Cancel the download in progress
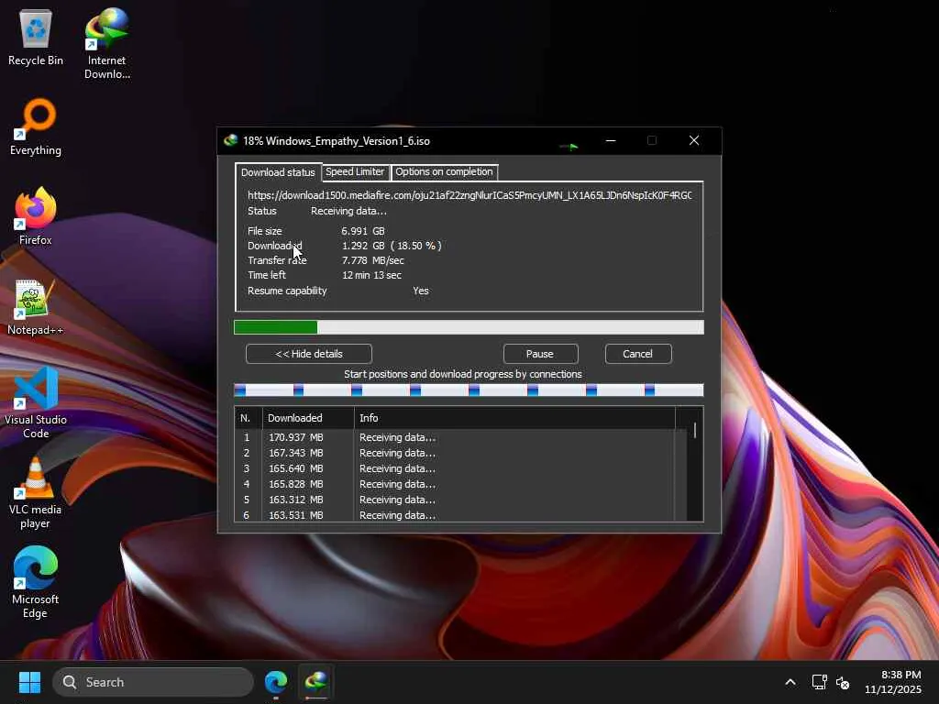Screen dimensions: 939x704 pos(637,354)
